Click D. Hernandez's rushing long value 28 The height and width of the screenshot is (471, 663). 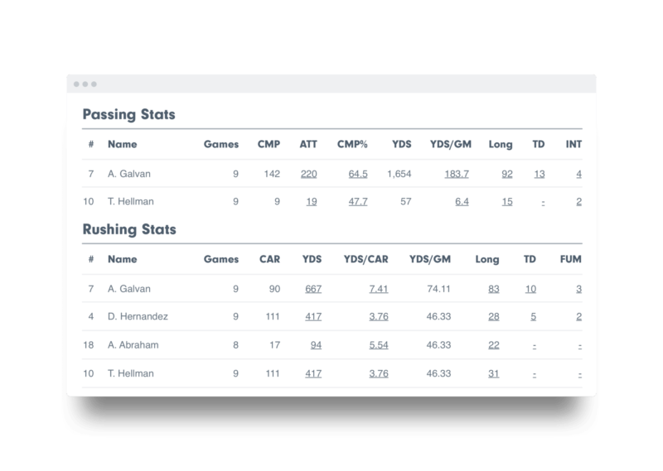tap(493, 317)
